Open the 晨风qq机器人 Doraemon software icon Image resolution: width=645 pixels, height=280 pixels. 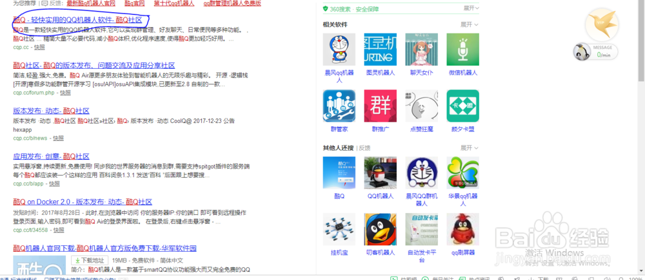click(x=339, y=50)
